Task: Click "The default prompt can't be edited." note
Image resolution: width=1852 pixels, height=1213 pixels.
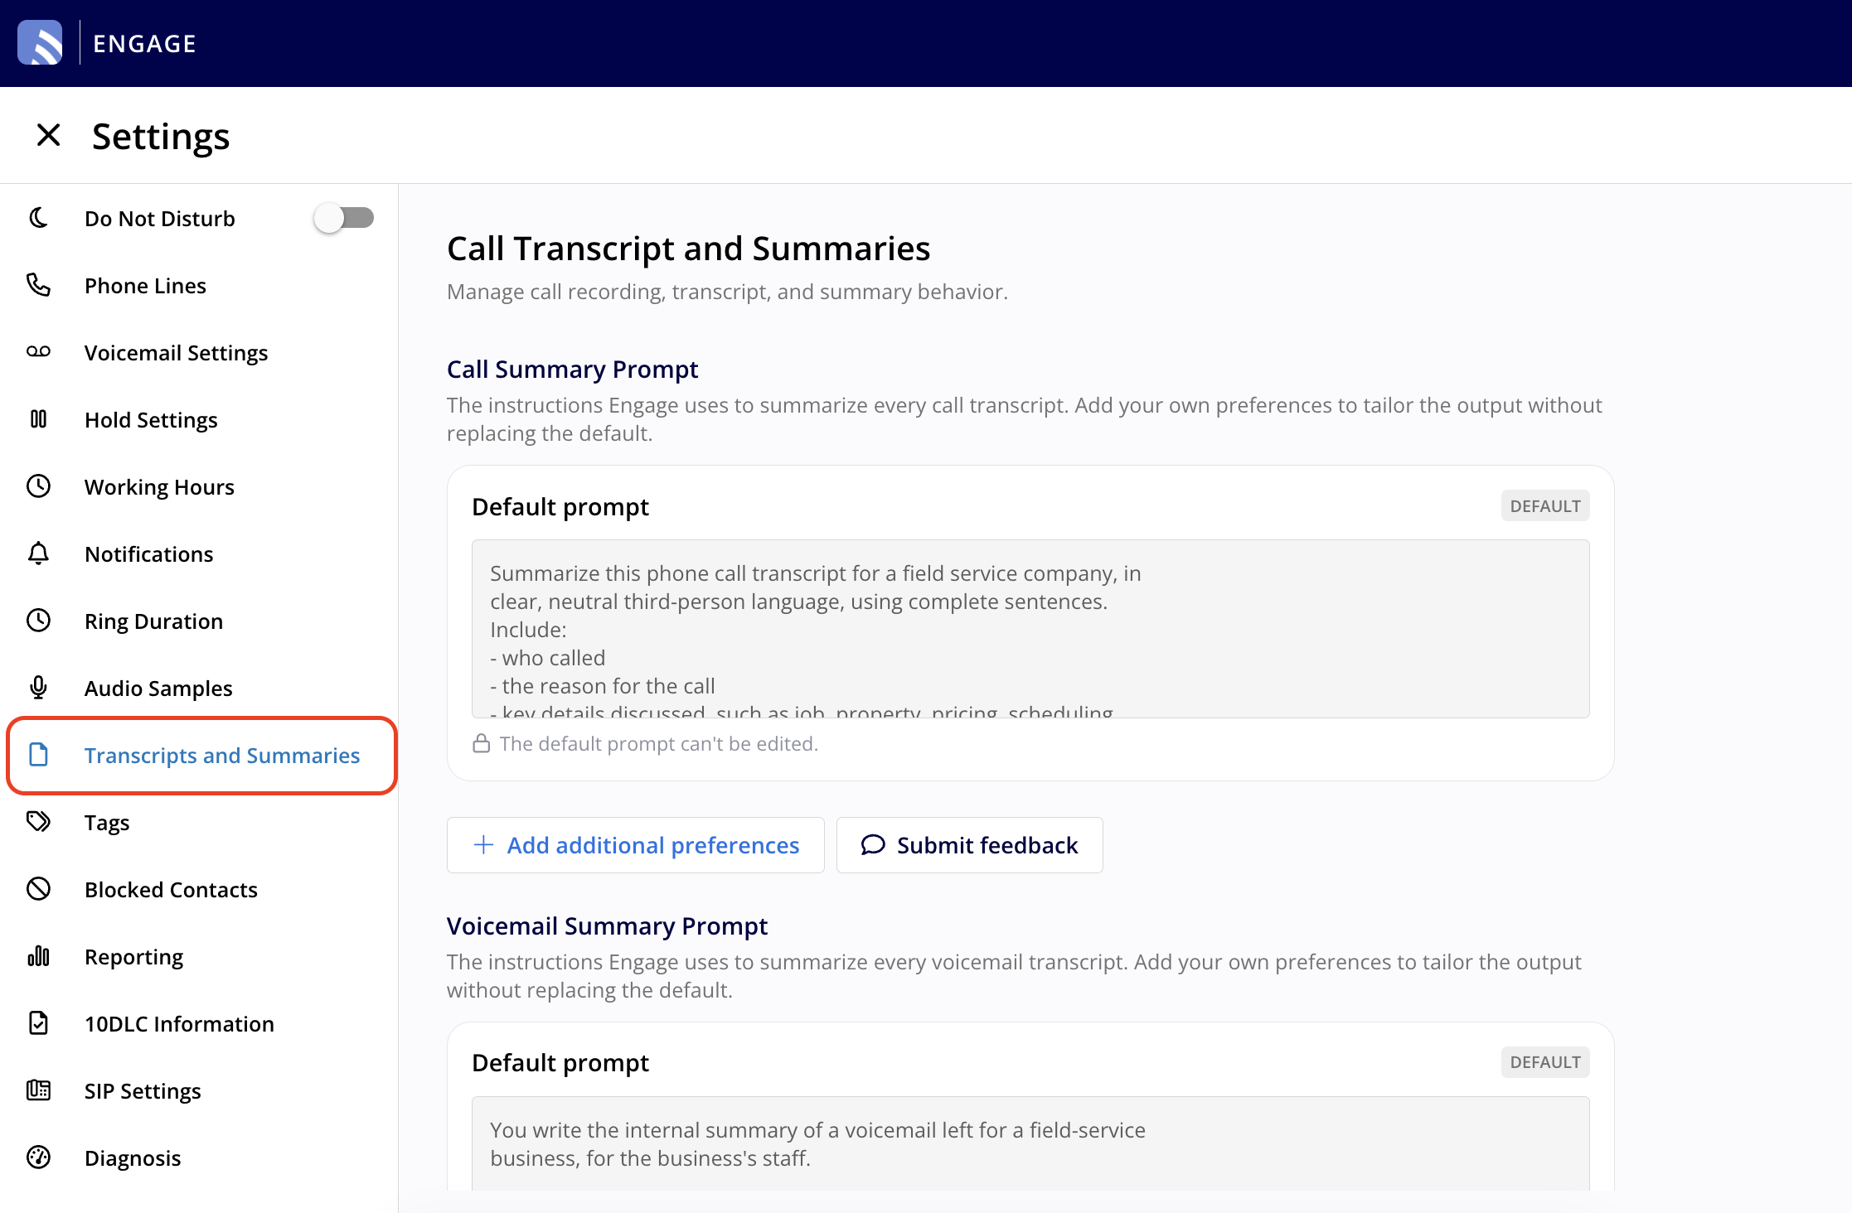Action: coord(658,743)
